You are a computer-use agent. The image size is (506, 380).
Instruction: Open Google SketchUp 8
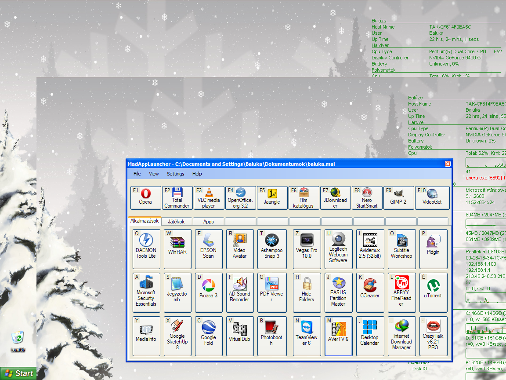coord(177,336)
